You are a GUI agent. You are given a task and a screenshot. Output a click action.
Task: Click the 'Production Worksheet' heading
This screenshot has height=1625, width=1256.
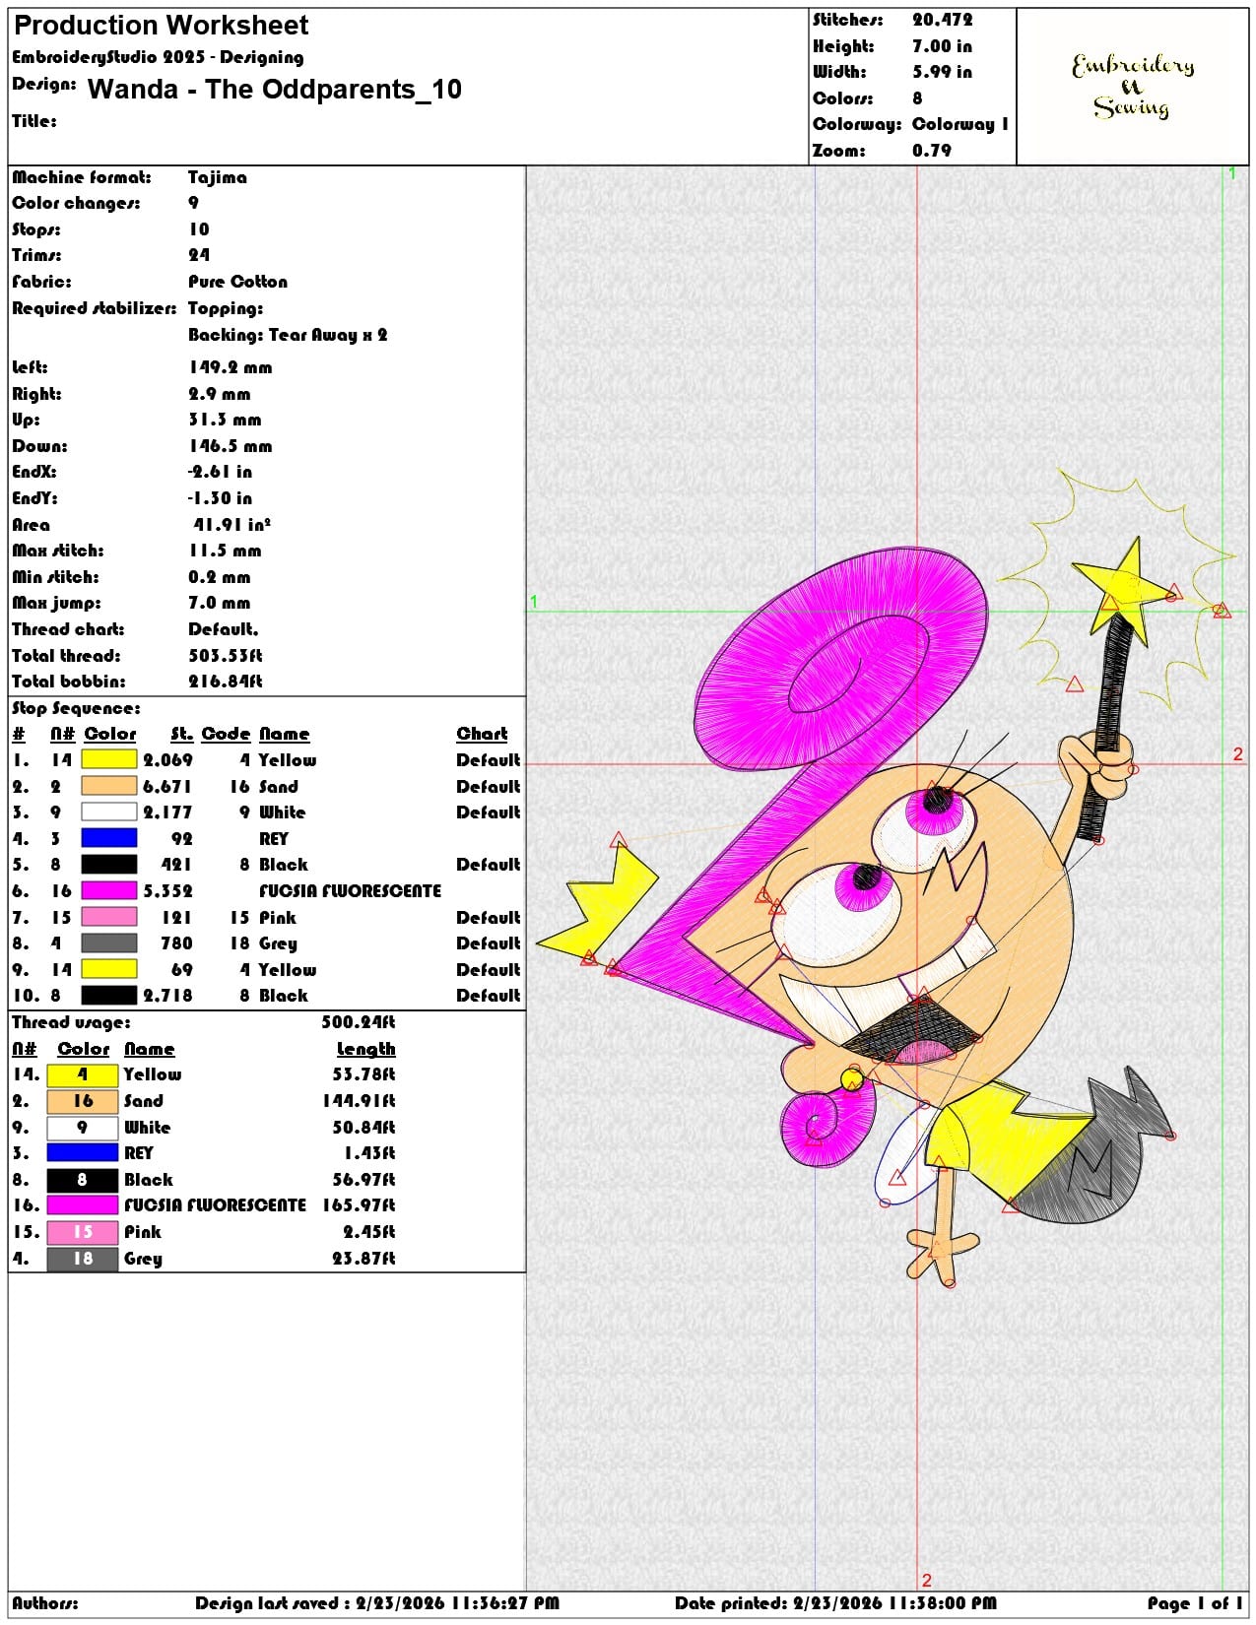[161, 26]
